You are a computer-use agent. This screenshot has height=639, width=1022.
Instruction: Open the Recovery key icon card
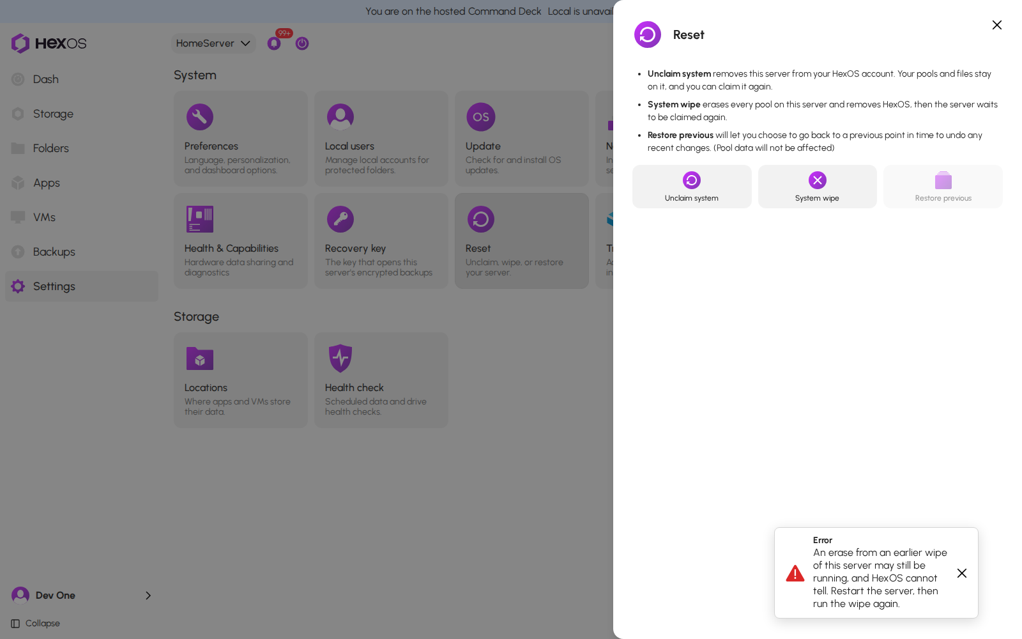pyautogui.click(x=340, y=219)
